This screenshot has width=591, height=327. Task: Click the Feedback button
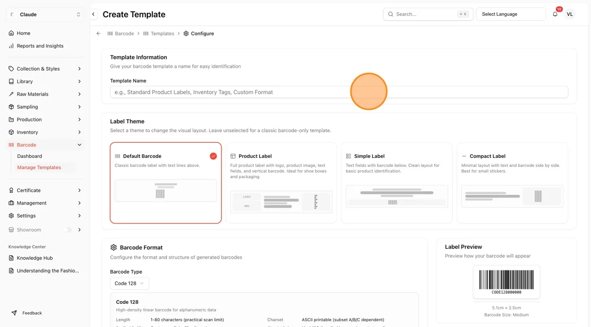27,313
